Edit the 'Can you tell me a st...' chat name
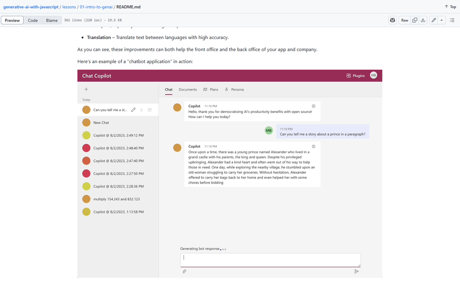The image size is (460, 284). pos(133,110)
